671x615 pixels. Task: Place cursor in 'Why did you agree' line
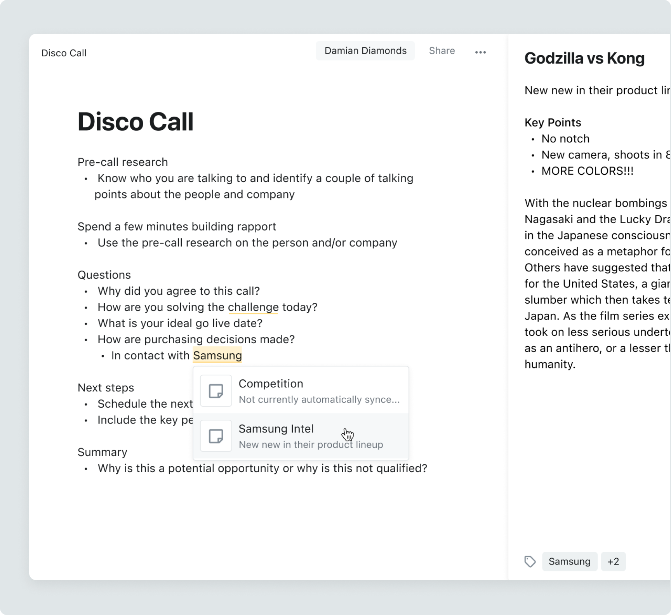(179, 291)
